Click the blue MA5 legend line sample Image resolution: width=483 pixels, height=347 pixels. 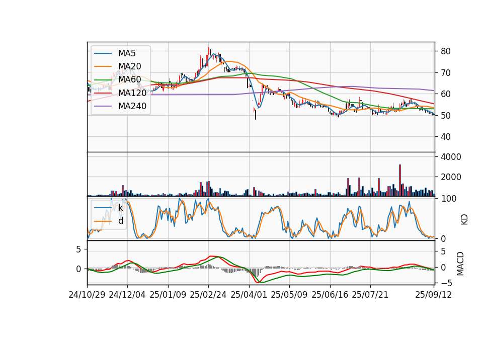pos(103,54)
